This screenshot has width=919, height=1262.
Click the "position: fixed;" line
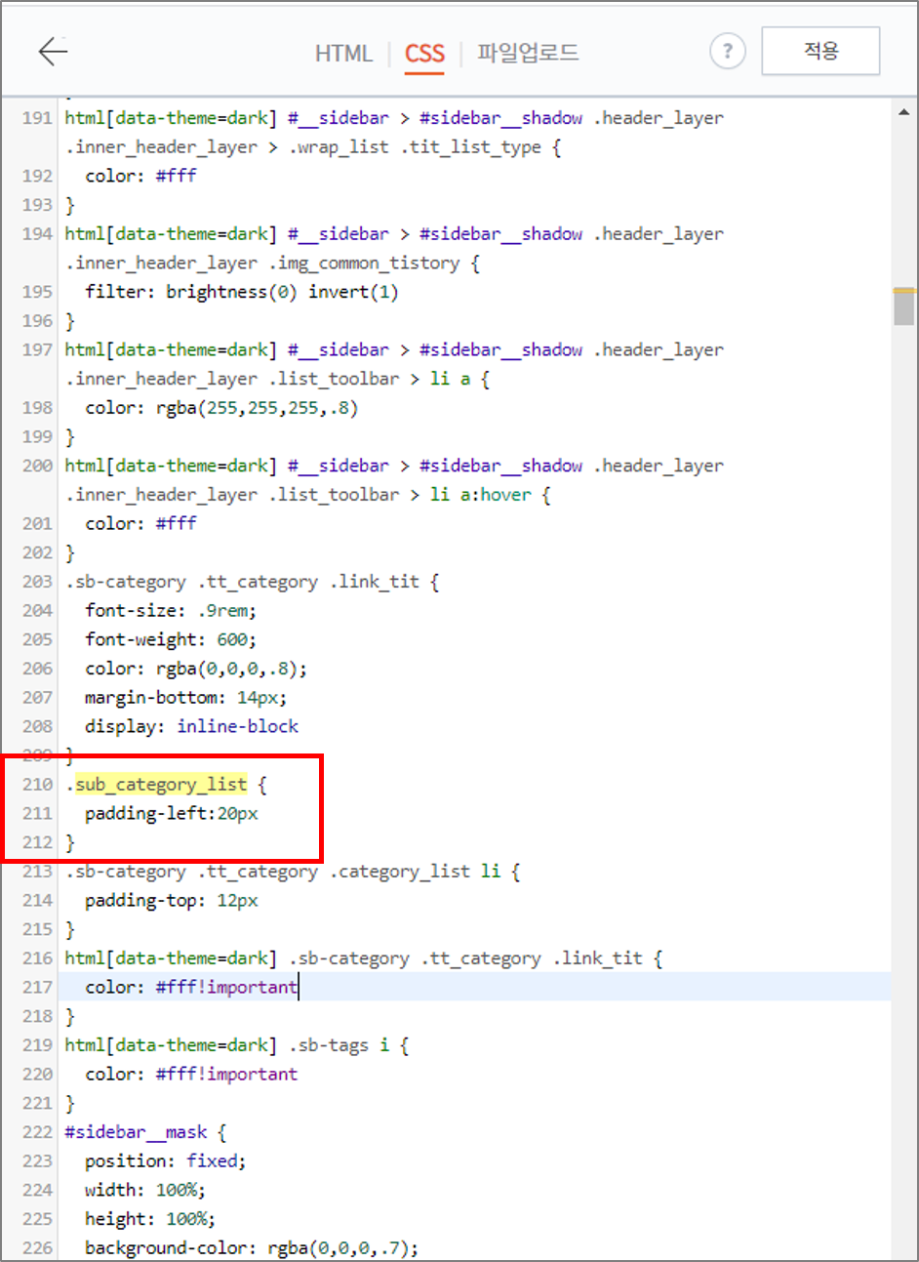point(166,1161)
